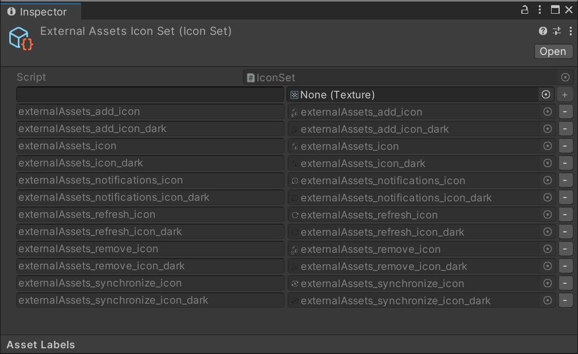This screenshot has height=354, width=578.
Task: Lock the Inspector using the padlock toggle
Action: click(524, 10)
